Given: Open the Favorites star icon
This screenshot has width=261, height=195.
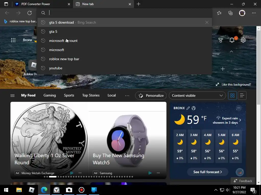Looking at the screenshot, I should point(219,13).
